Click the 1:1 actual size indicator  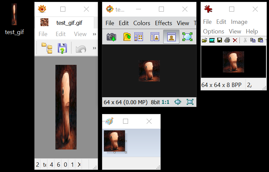(x=166, y=102)
